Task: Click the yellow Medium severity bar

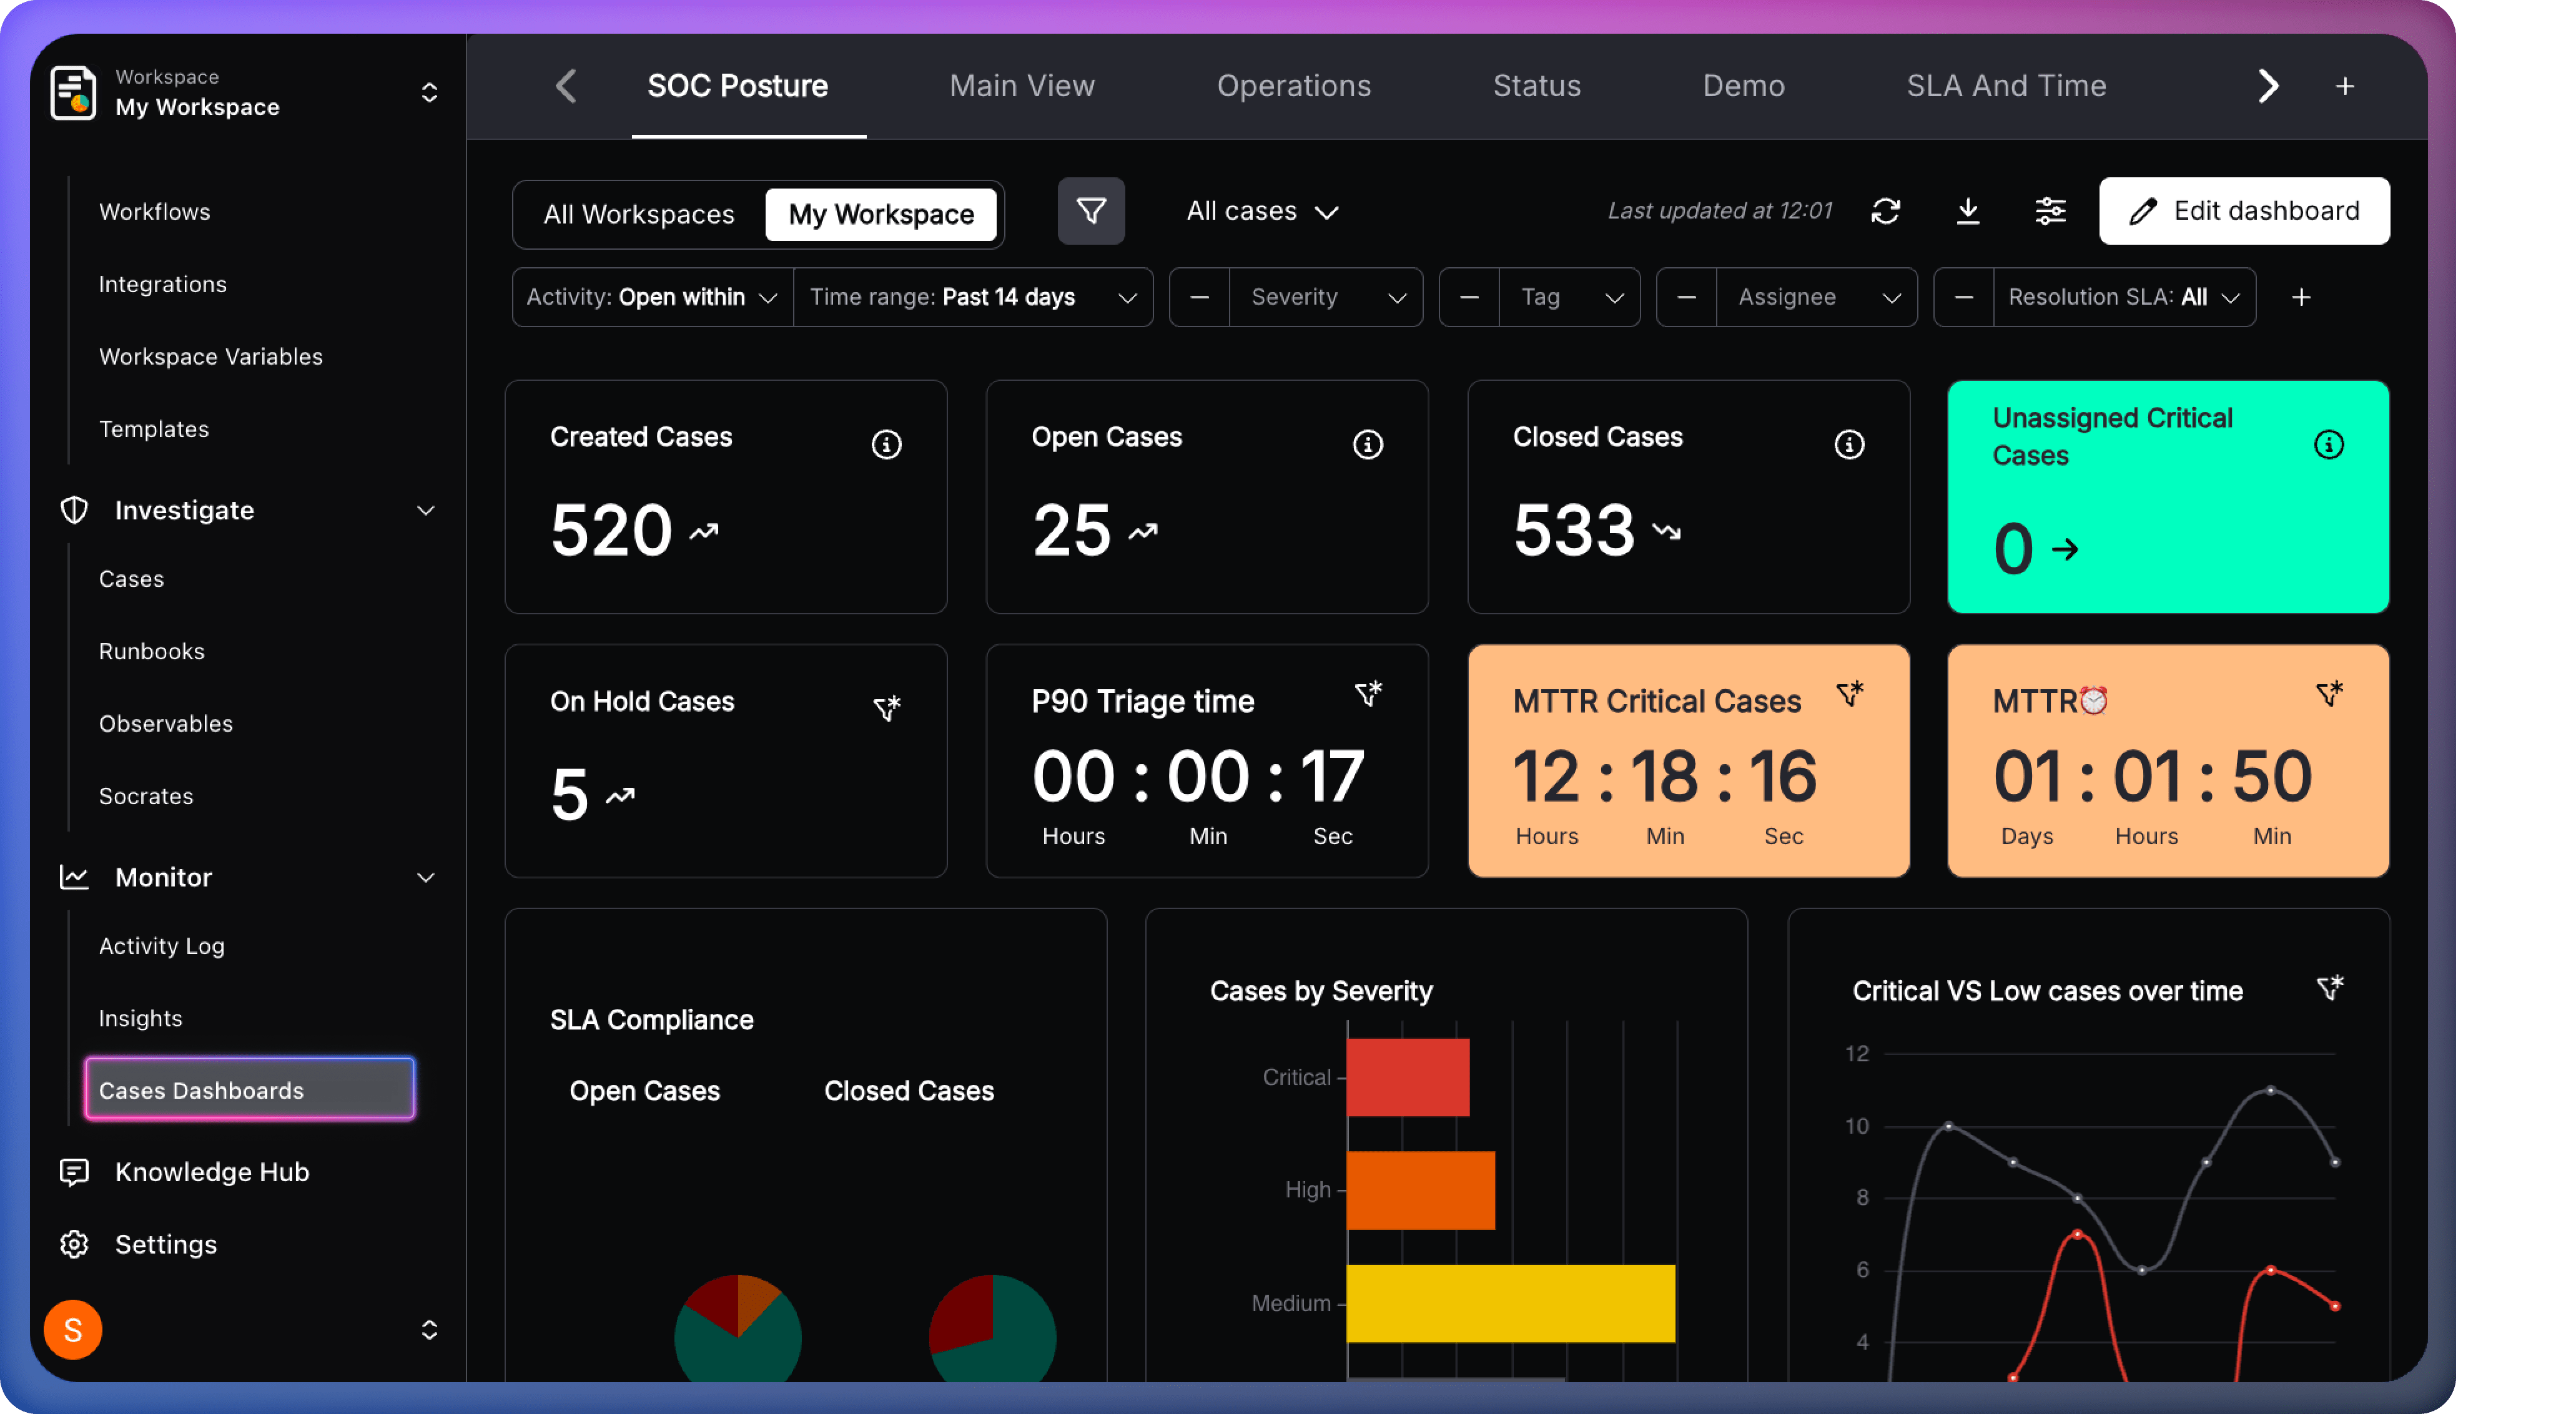Action: click(1510, 1303)
